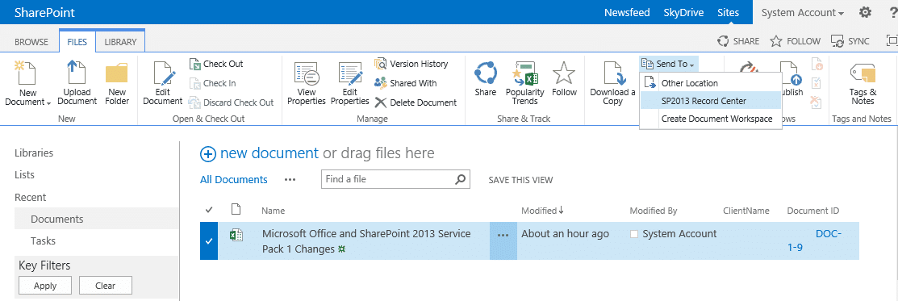
Task: Open the settings gear menu
Action: [866, 12]
